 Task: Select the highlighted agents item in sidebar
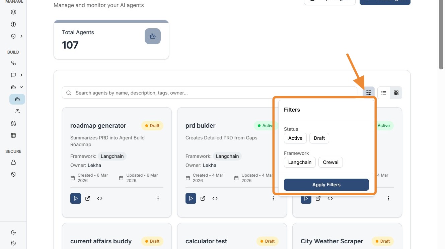[17, 99]
